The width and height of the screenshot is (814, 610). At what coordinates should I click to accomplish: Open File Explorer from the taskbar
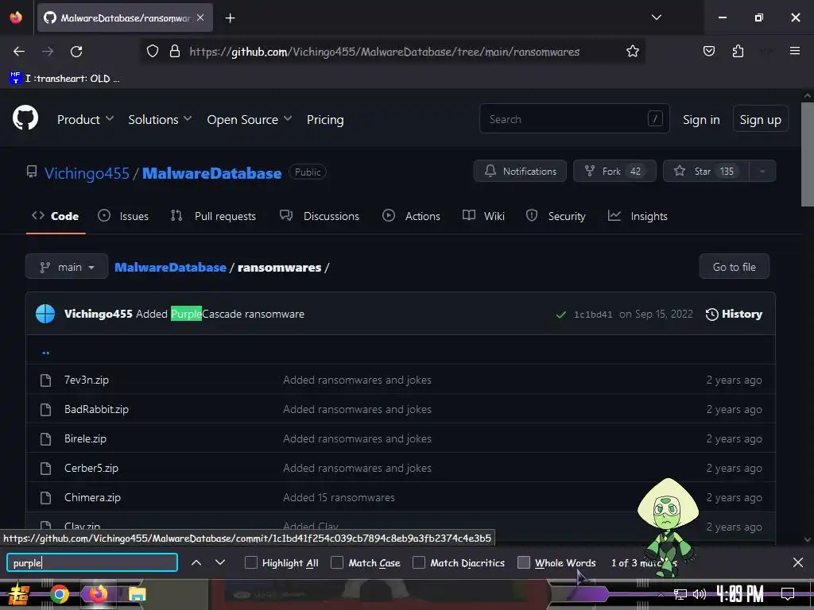(x=137, y=594)
